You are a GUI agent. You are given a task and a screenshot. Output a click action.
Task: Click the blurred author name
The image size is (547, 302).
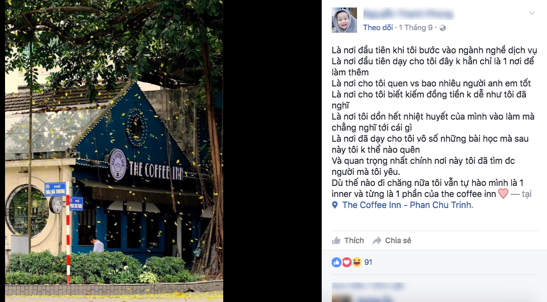click(408, 14)
